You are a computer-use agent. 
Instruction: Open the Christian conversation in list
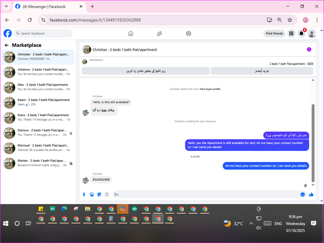click(38, 57)
